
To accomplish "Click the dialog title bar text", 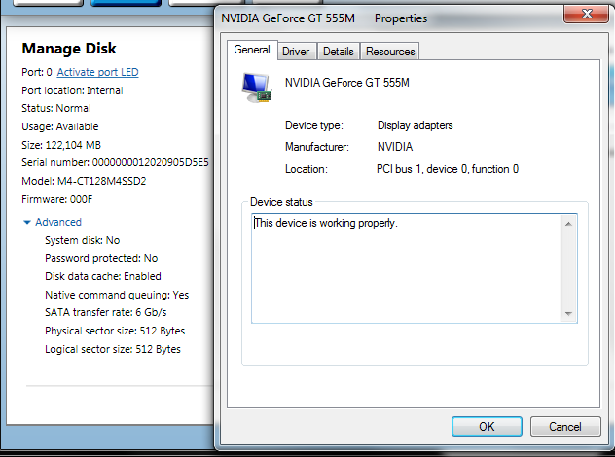I will coord(324,18).
